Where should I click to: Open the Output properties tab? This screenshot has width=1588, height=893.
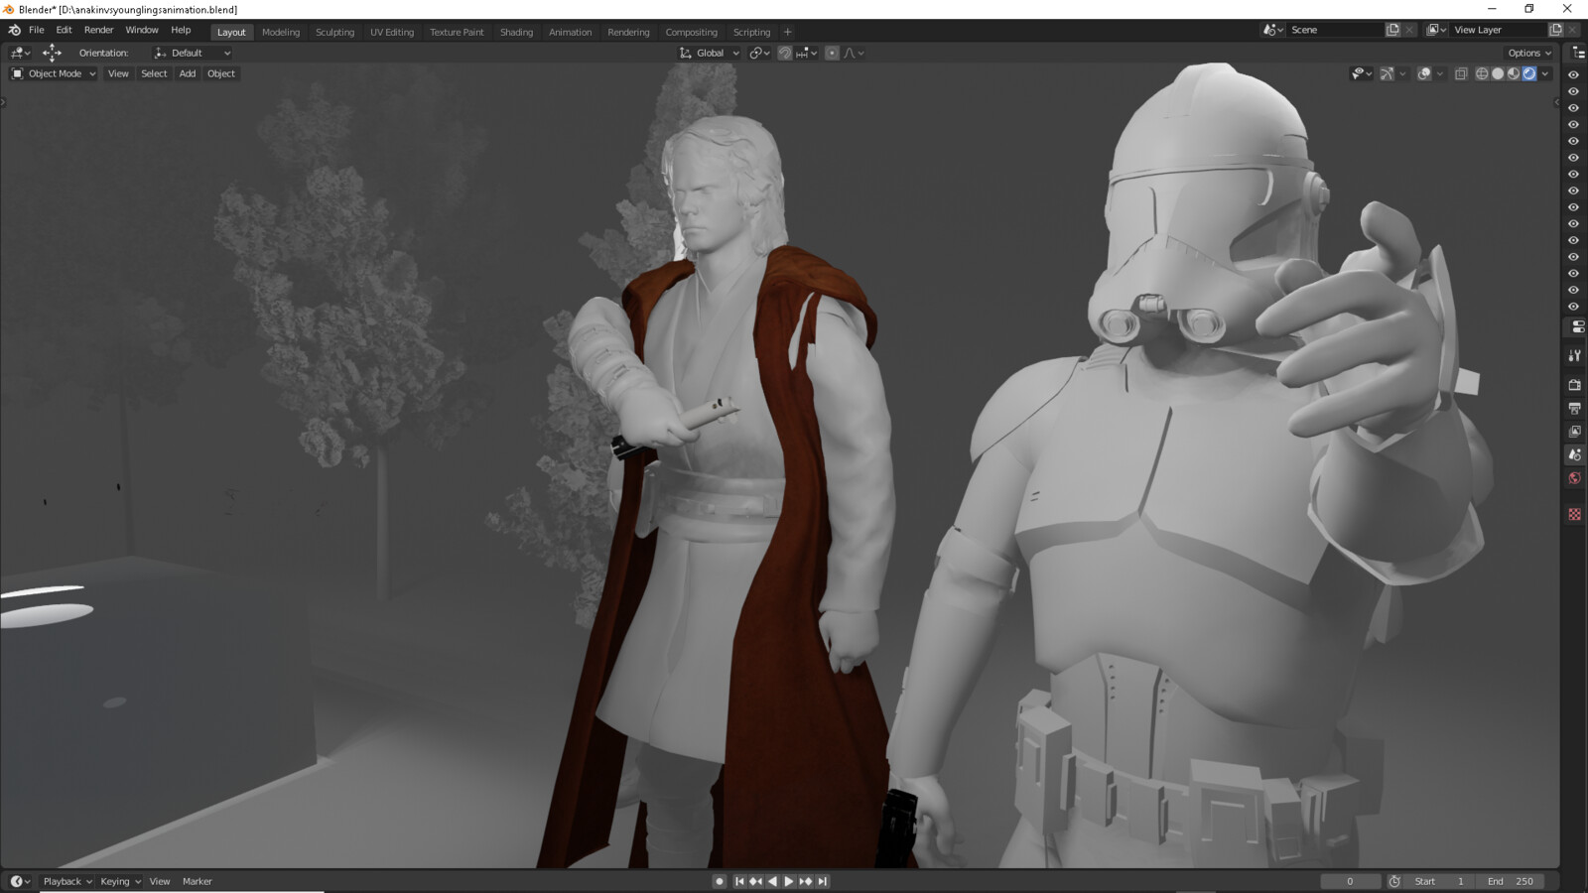1574,408
